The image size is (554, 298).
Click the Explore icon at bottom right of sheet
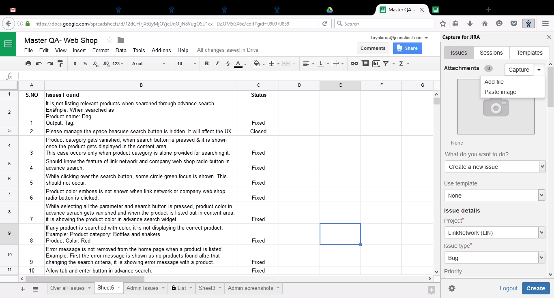click(432, 290)
